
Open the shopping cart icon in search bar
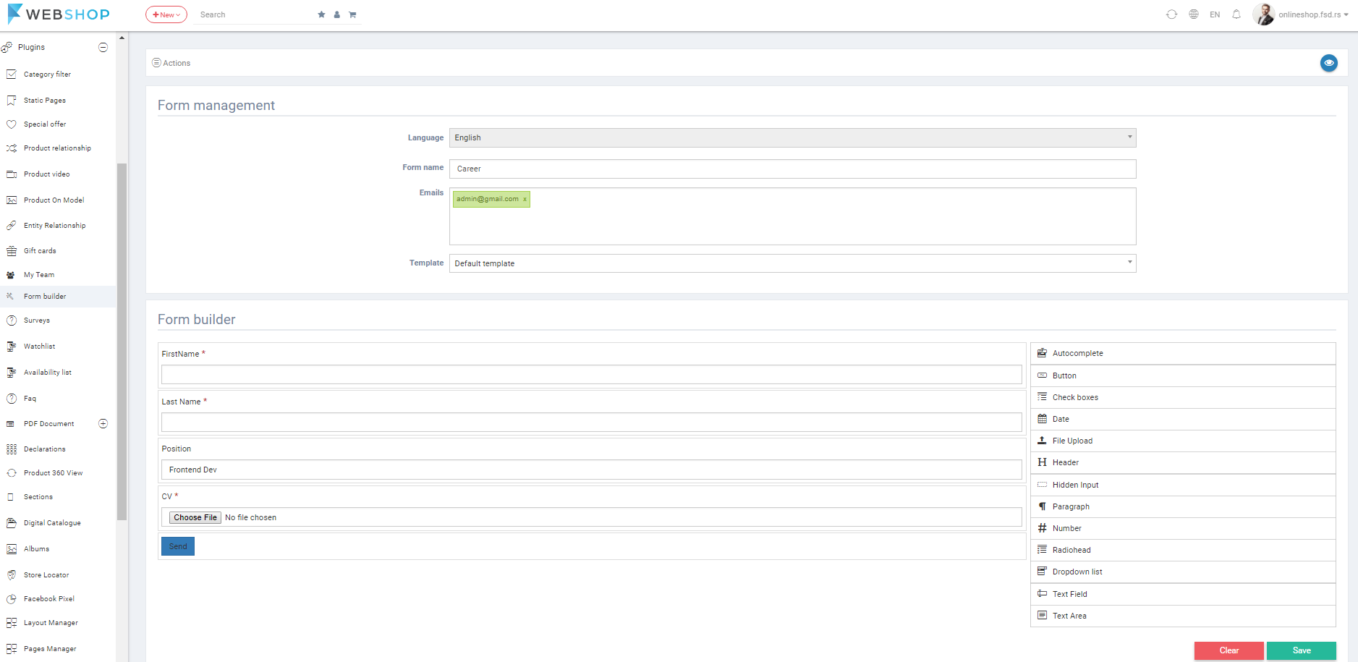352,14
